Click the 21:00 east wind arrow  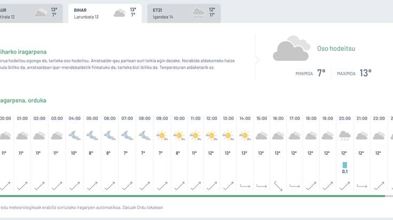tap(361, 186)
